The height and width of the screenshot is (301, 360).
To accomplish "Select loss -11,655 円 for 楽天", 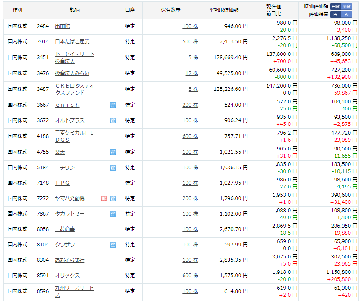I will pyautogui.click(x=345, y=156).
